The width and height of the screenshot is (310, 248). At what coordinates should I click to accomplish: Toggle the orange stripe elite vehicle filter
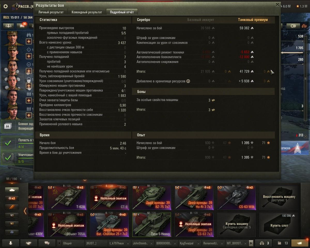12,207
